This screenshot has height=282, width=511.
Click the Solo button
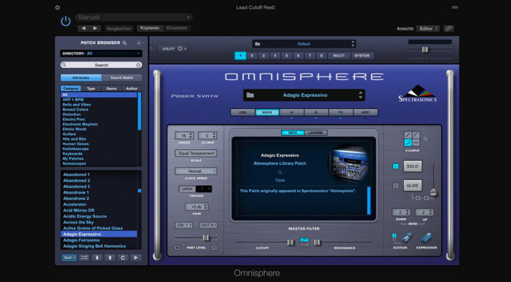pos(413,166)
